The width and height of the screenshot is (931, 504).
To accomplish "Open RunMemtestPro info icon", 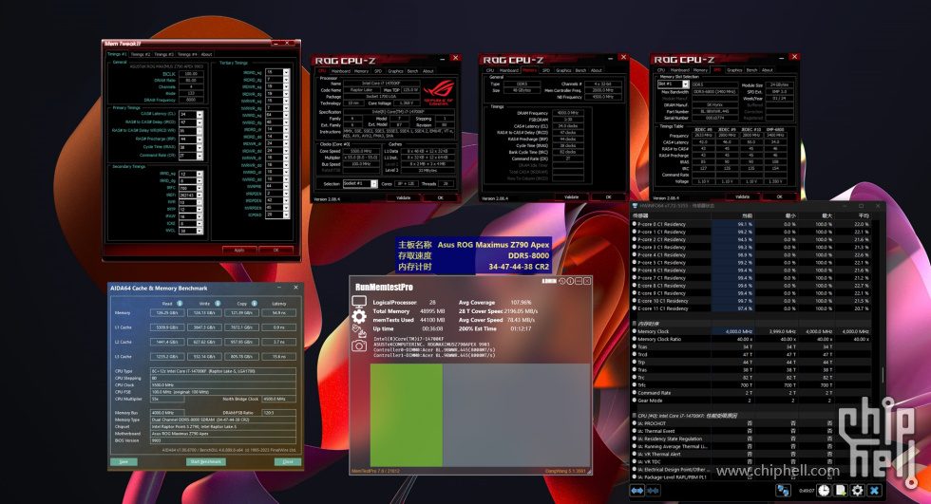I will (x=570, y=281).
